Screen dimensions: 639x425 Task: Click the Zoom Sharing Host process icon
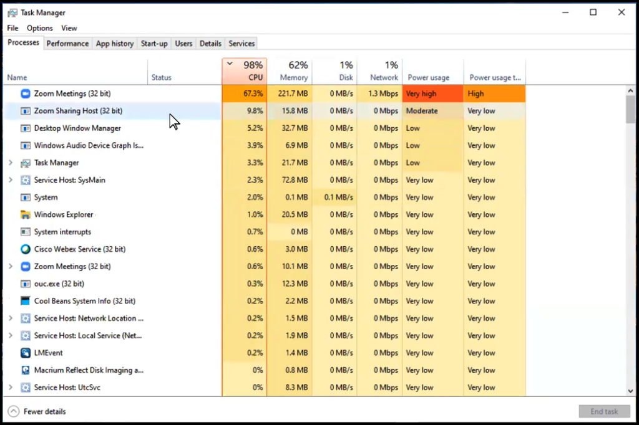coord(25,111)
